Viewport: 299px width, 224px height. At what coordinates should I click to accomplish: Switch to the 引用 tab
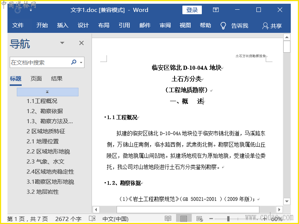click(124, 25)
